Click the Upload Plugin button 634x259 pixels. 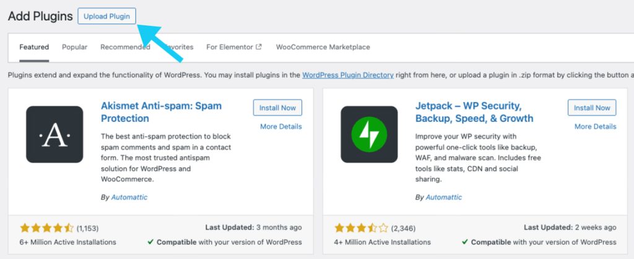coord(106,16)
